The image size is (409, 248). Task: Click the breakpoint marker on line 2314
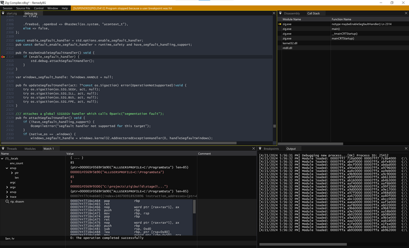pos(3,57)
